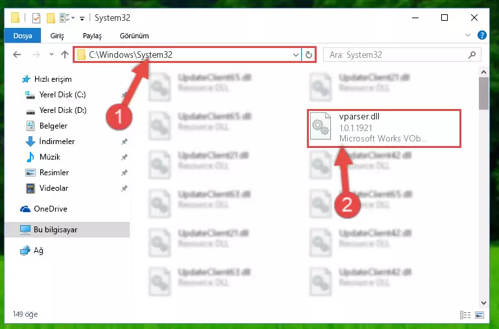499x329 pixels.
Task: Click the Properties checkmark icon in title bar
Action: click(36, 18)
